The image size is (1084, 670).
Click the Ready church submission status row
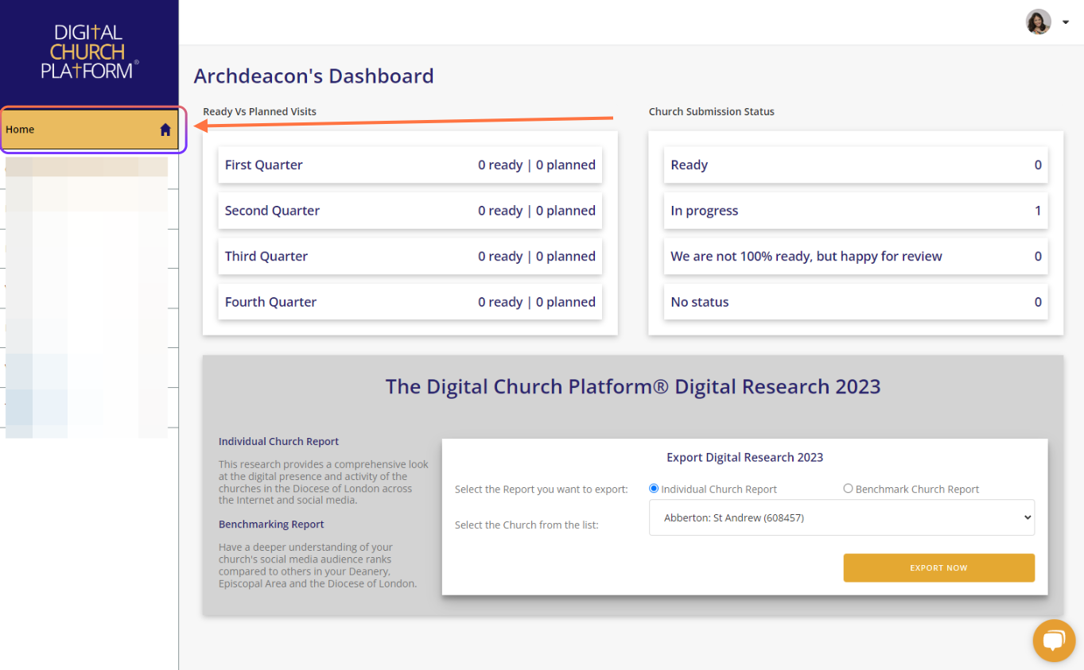[856, 165]
